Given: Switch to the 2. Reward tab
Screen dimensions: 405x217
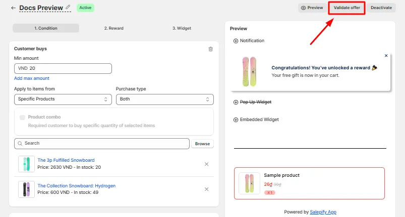Looking at the screenshot, I should coord(114,28).
